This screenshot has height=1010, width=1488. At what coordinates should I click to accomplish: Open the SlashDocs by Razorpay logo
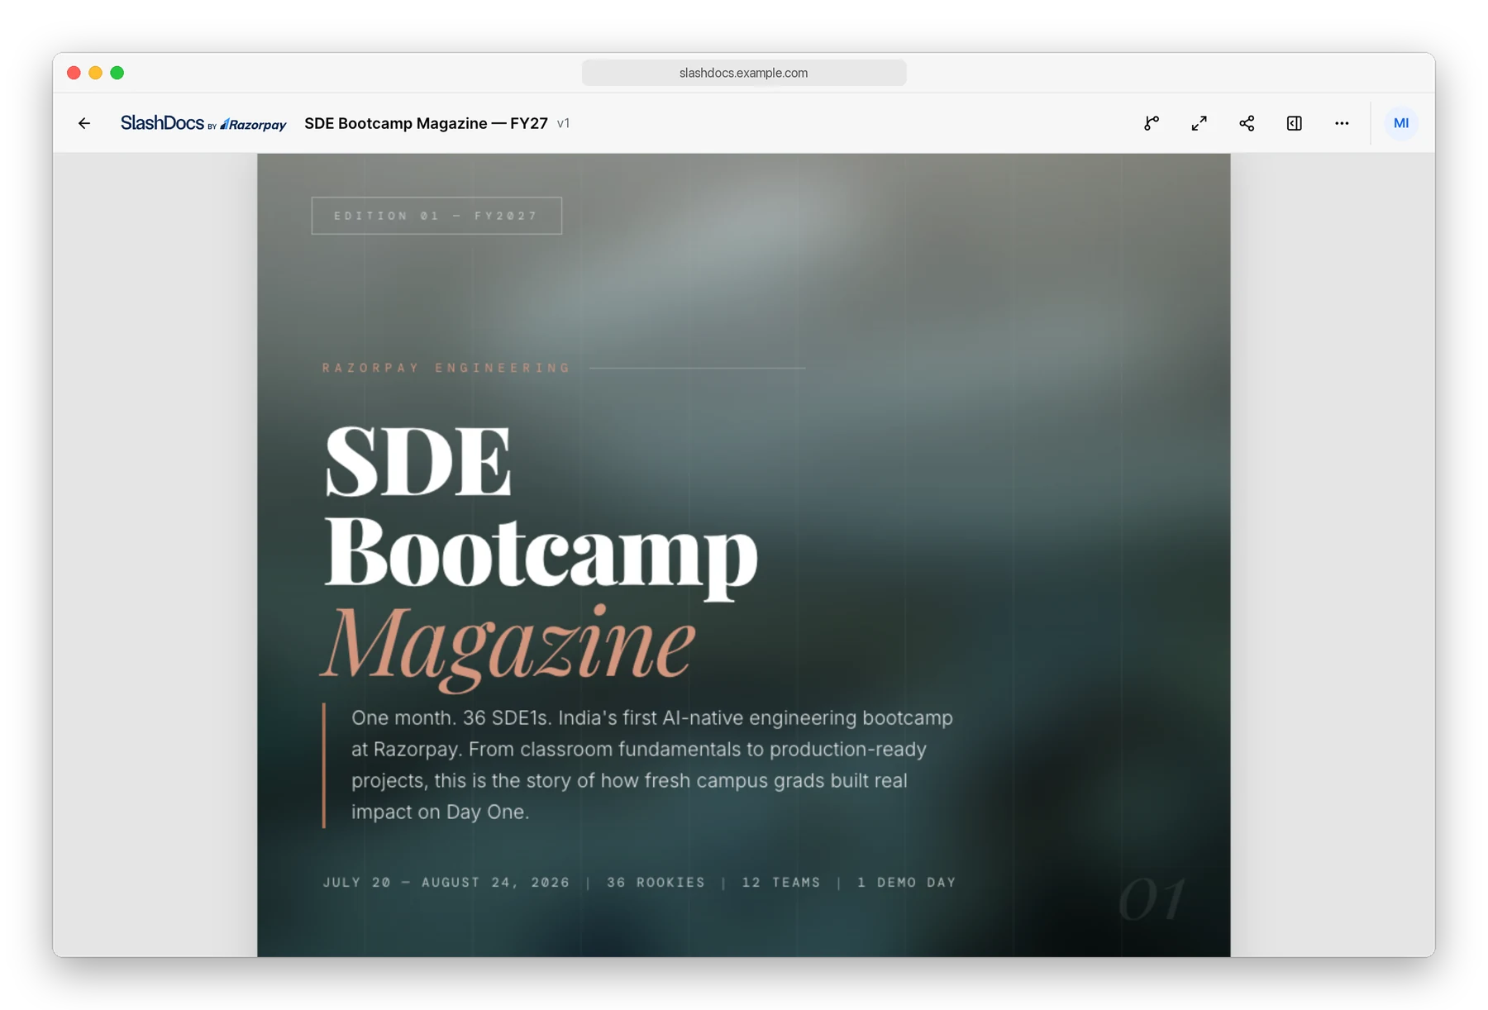tap(203, 123)
